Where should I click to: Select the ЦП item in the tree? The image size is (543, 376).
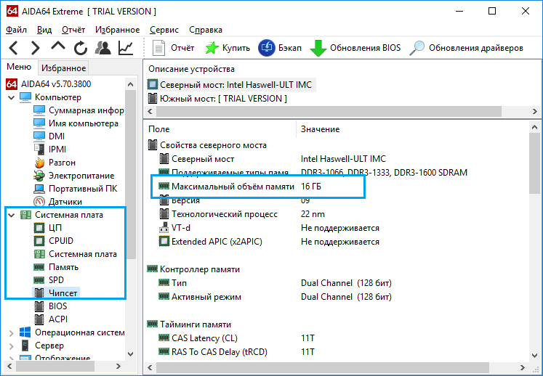[x=48, y=228]
